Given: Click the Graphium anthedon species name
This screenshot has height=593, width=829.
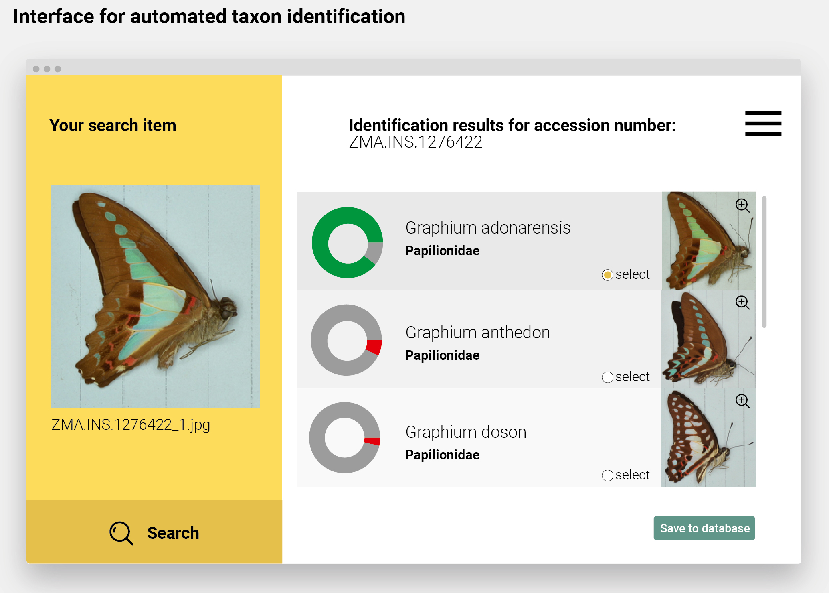Looking at the screenshot, I should point(478,333).
